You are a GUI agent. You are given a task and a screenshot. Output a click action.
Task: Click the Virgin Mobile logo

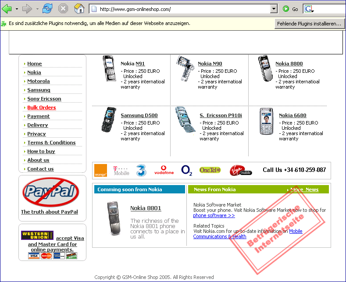coord(241,171)
